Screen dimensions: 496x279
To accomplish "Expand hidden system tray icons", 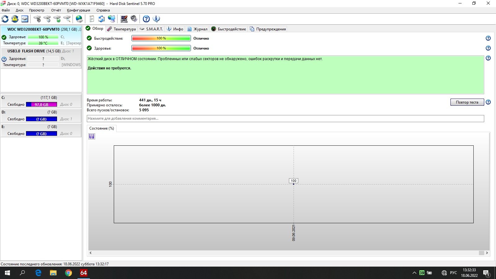I will [414, 273].
